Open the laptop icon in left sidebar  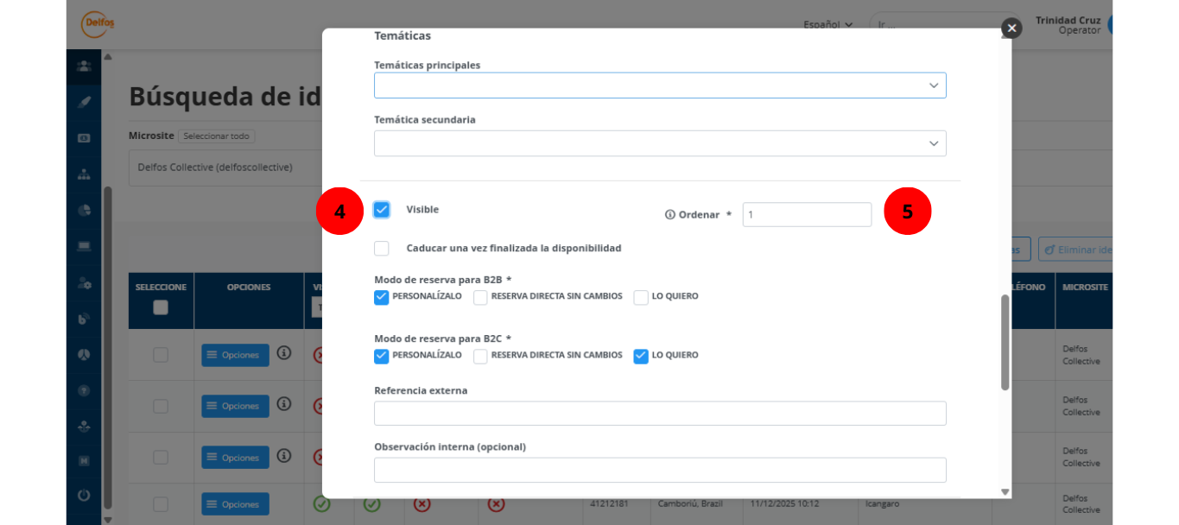click(84, 246)
